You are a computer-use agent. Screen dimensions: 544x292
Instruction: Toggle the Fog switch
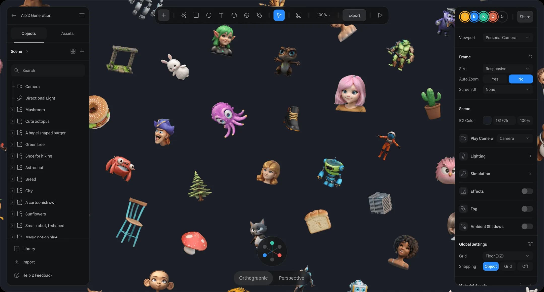[x=527, y=209]
